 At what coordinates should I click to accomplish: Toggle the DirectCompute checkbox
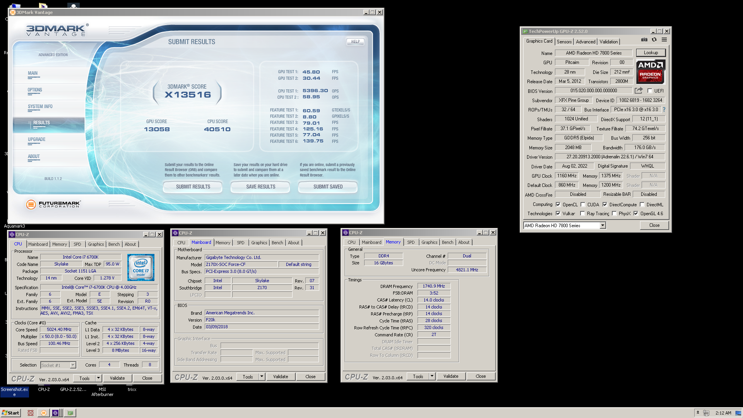coord(605,205)
